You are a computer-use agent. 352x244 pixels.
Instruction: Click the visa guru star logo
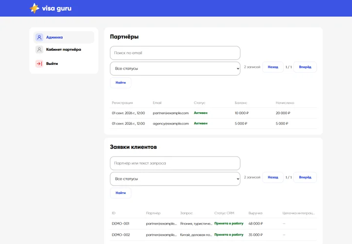point(34,8)
